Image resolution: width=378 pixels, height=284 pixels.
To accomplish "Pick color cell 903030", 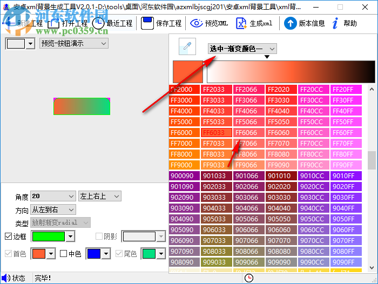I will [x=281, y=197].
